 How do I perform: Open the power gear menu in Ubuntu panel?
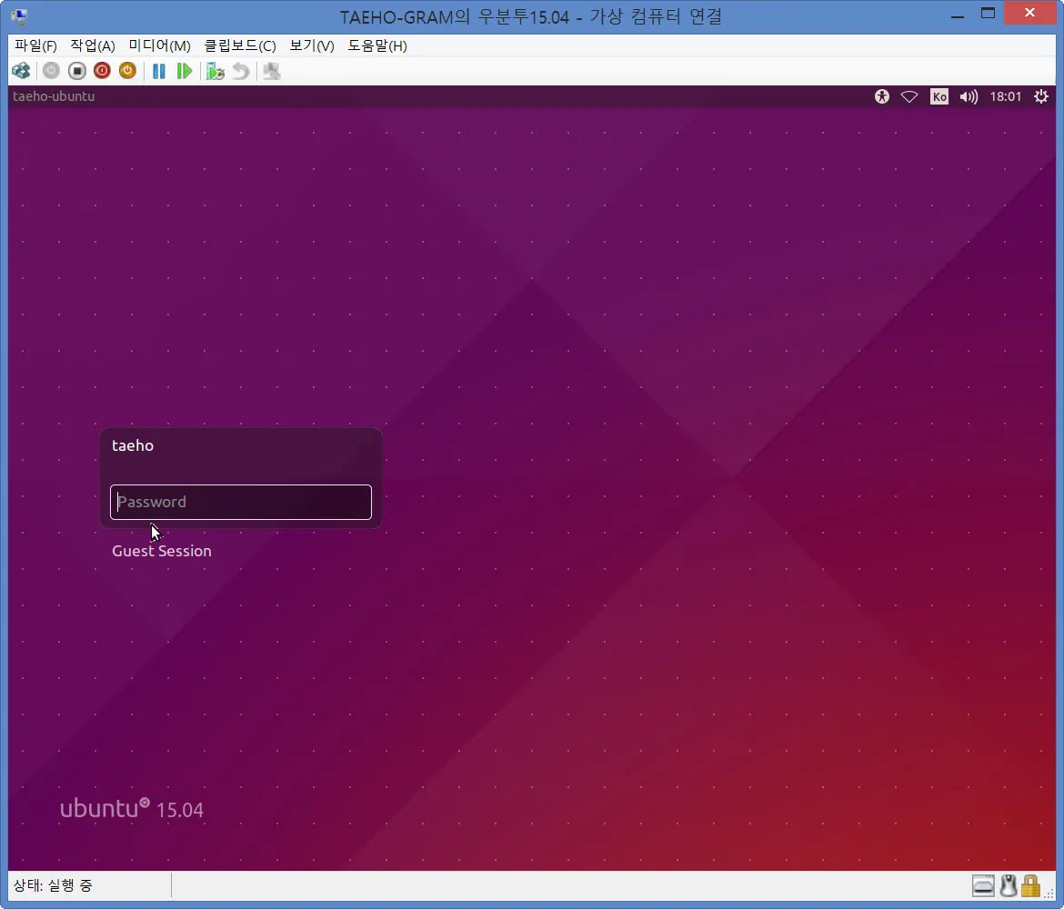1040,96
